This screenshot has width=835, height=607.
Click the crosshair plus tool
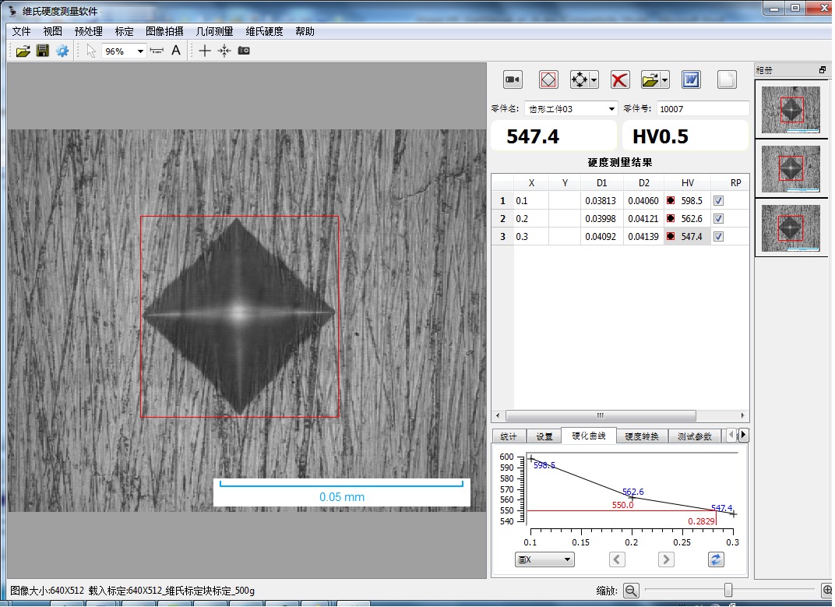coord(204,51)
